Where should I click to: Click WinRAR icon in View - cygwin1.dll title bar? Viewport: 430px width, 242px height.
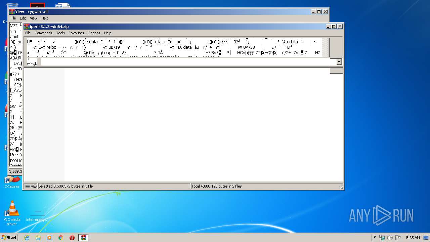click(12, 11)
